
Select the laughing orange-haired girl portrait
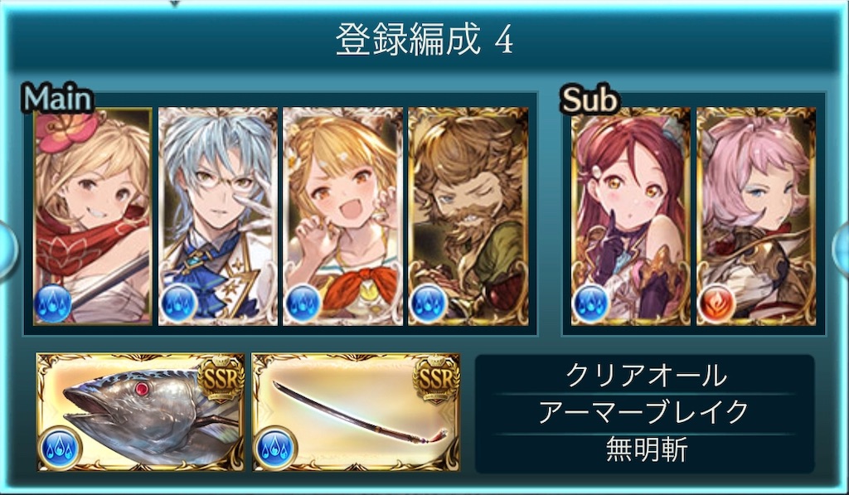click(342, 216)
